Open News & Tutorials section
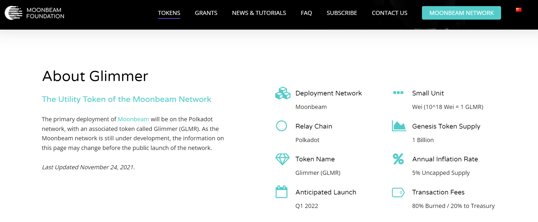Viewport: 538px width, 222px height. coord(259,13)
